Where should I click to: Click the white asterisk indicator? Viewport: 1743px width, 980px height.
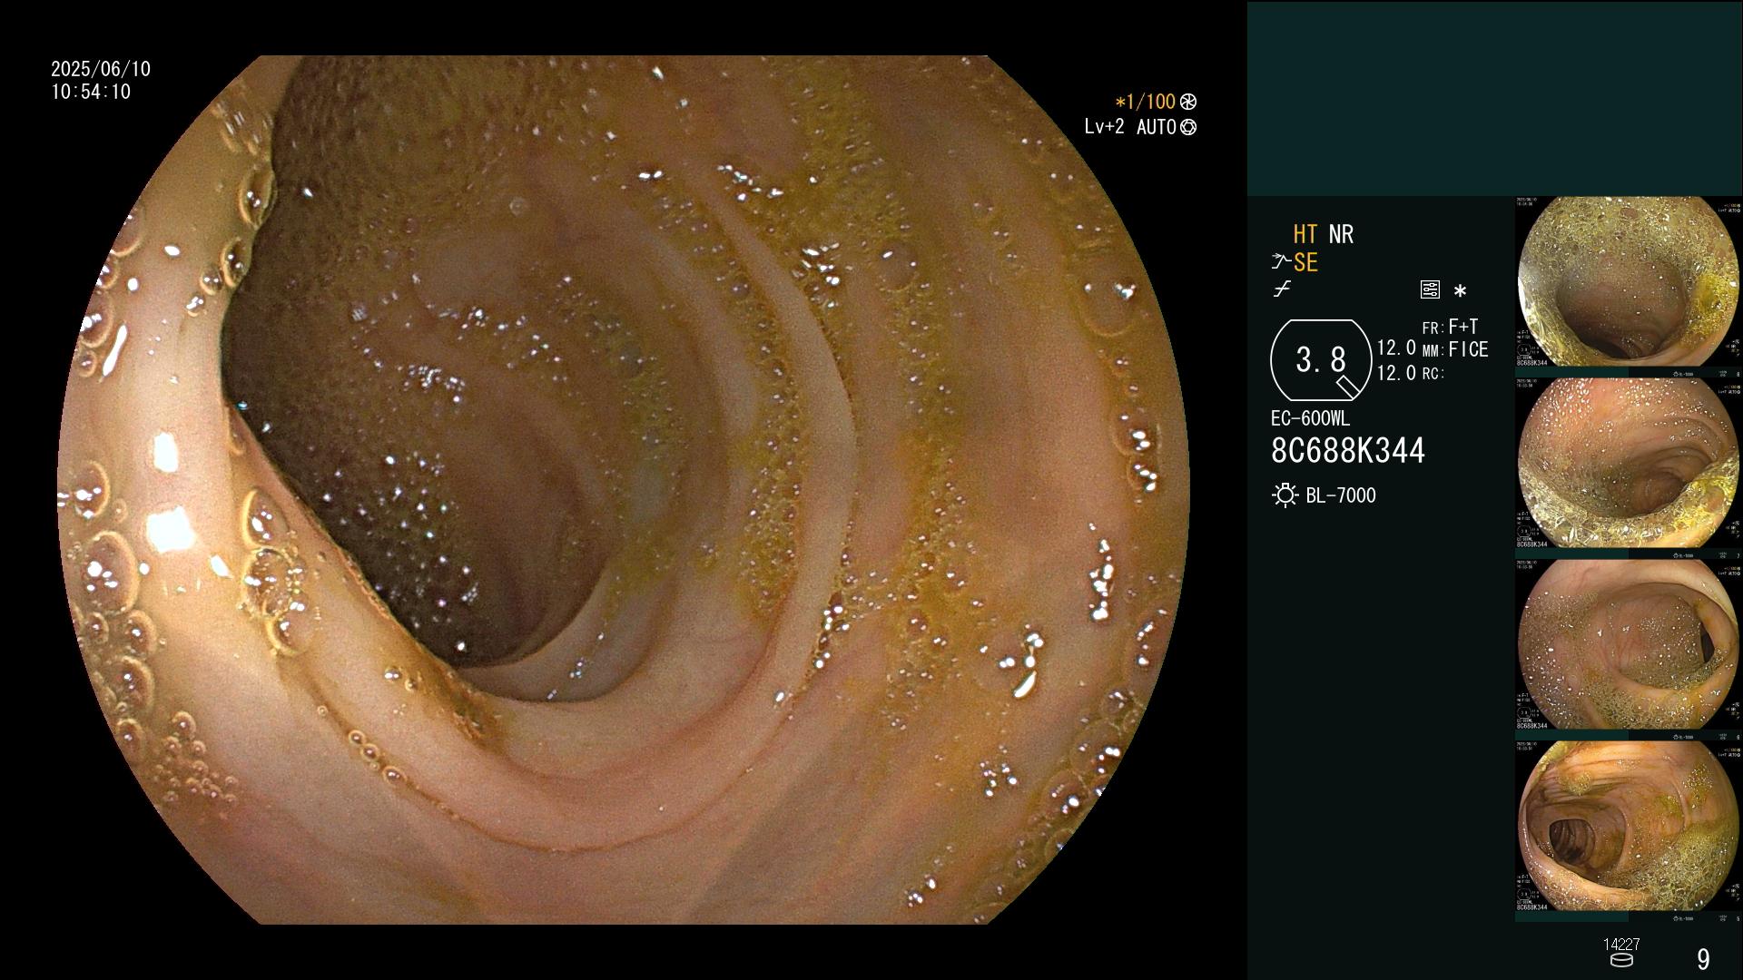[x=1460, y=291]
